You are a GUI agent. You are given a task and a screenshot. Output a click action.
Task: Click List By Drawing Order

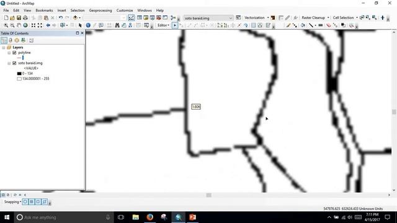point(4,40)
